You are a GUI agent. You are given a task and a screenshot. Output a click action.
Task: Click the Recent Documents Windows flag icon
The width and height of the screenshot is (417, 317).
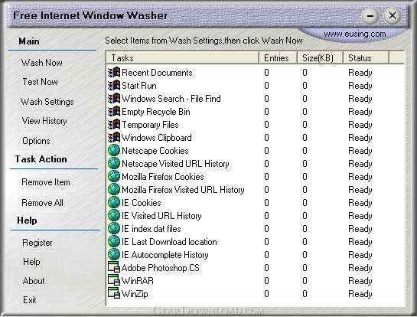[114, 73]
